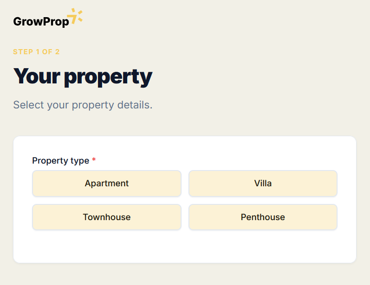
Task: Click the Property type field label
Action: click(x=60, y=161)
